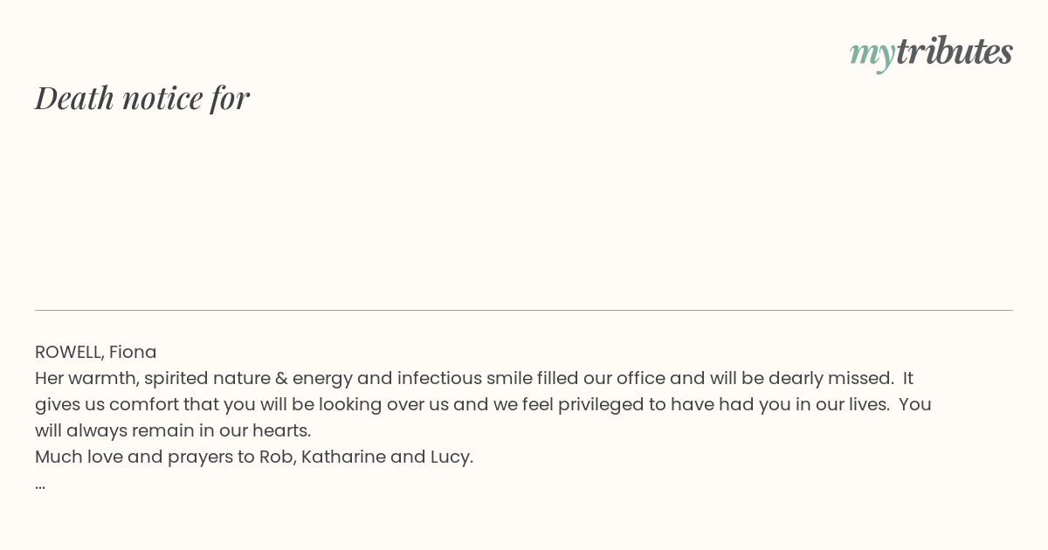
Task: Click the green 'my' part of logo
Action: click(872, 56)
